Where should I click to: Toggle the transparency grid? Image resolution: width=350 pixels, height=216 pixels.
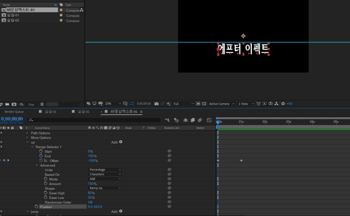204,104
